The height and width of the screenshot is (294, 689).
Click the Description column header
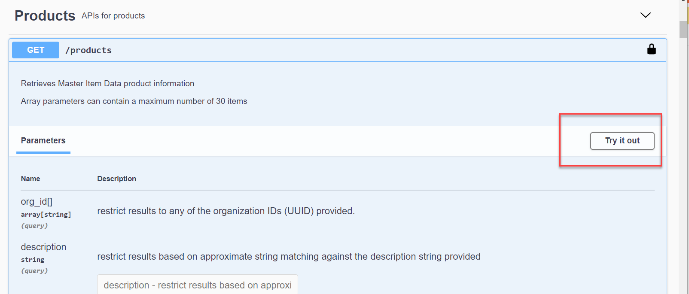(117, 179)
